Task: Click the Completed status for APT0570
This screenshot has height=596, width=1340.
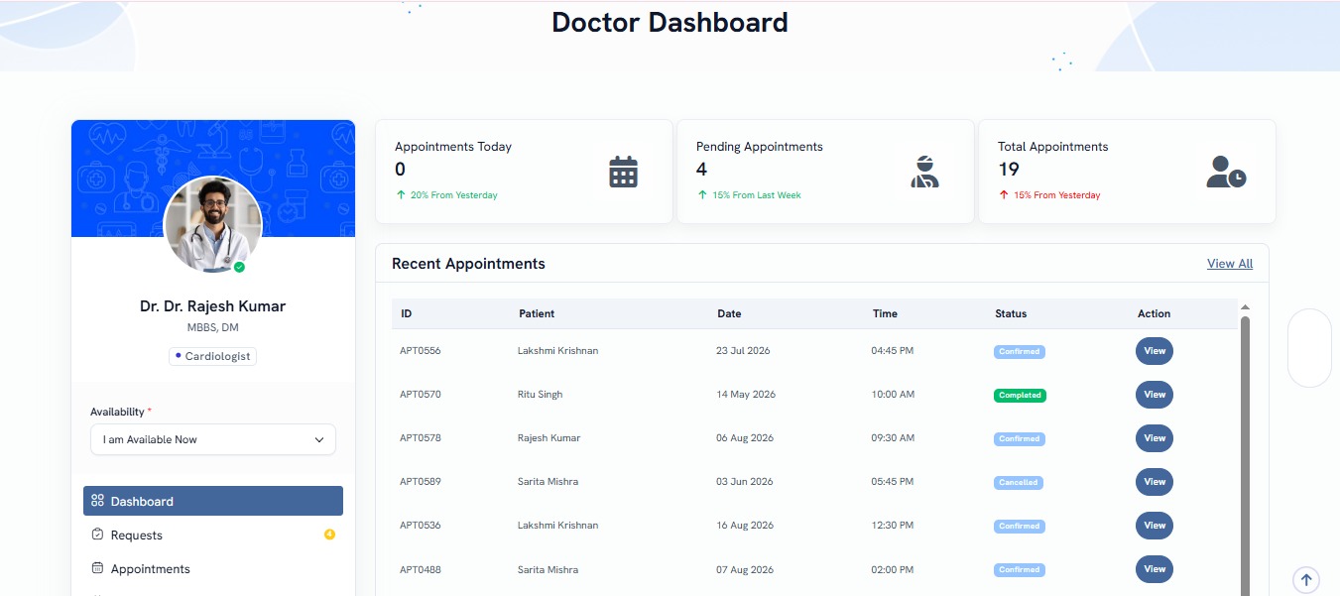Action: click(x=1020, y=395)
